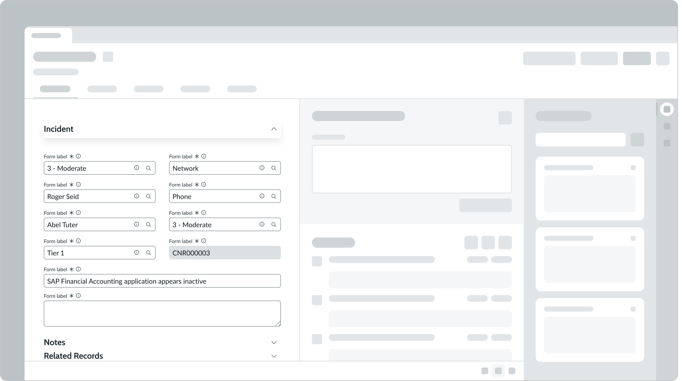
Task: Click the info icon inside the Phone field
Action: click(261, 196)
